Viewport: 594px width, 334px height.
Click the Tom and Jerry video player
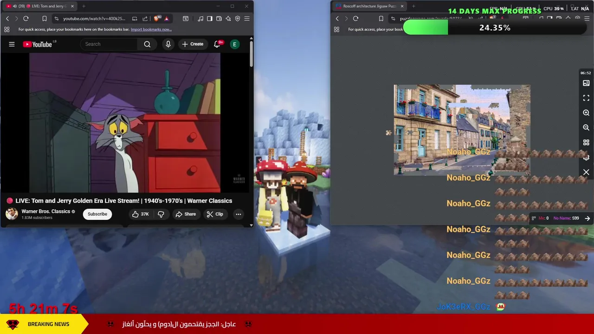[x=125, y=122]
